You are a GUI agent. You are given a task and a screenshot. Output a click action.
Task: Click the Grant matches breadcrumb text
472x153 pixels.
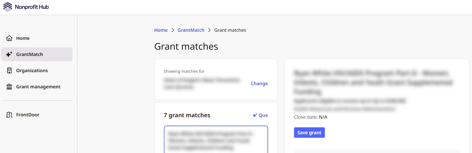tap(230, 30)
